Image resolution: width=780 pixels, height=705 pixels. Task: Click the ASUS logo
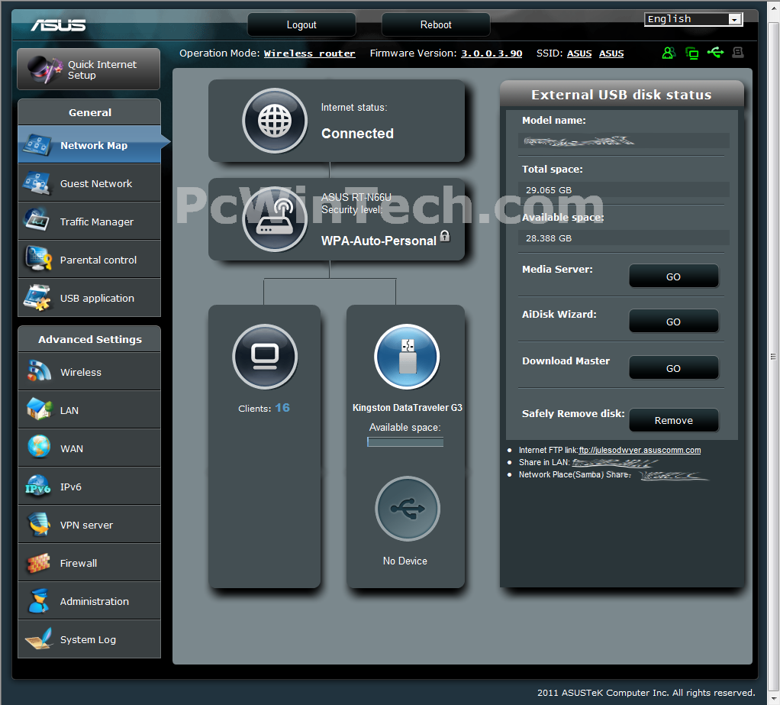(x=58, y=25)
